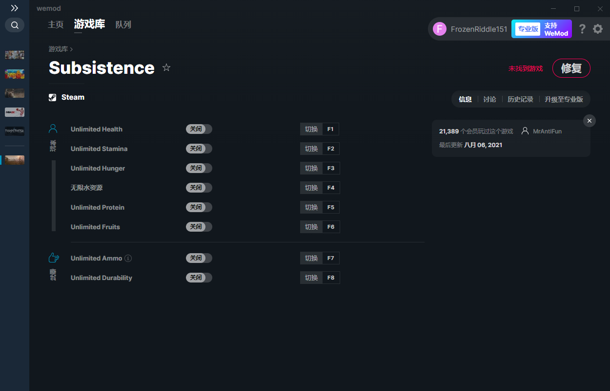Open help via question mark icon
This screenshot has width=610, height=391.
(582, 29)
